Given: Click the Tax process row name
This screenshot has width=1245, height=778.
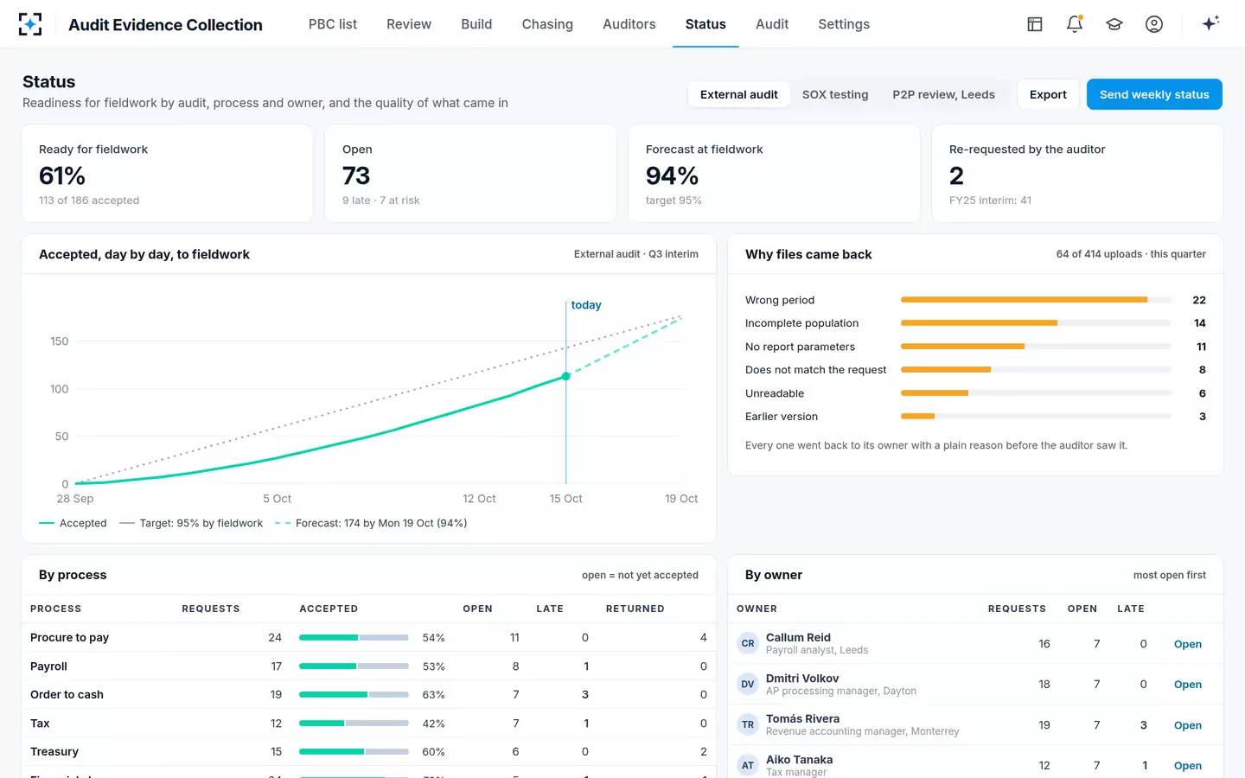Looking at the screenshot, I should (x=40, y=724).
